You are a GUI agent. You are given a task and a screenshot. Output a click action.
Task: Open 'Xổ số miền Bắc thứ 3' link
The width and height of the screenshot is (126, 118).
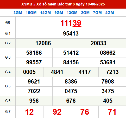[55, 4]
